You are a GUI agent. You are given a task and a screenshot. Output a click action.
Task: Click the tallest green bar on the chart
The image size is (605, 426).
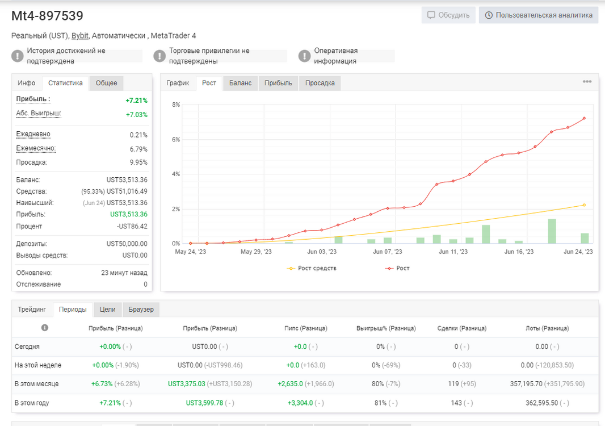coord(552,231)
